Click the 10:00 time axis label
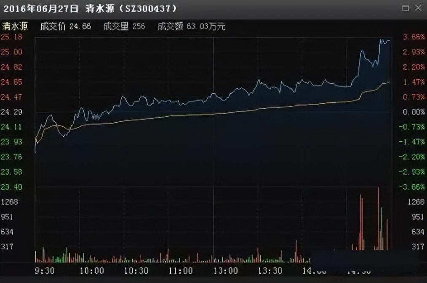Screen dimensions: 427x283 (92, 270)
